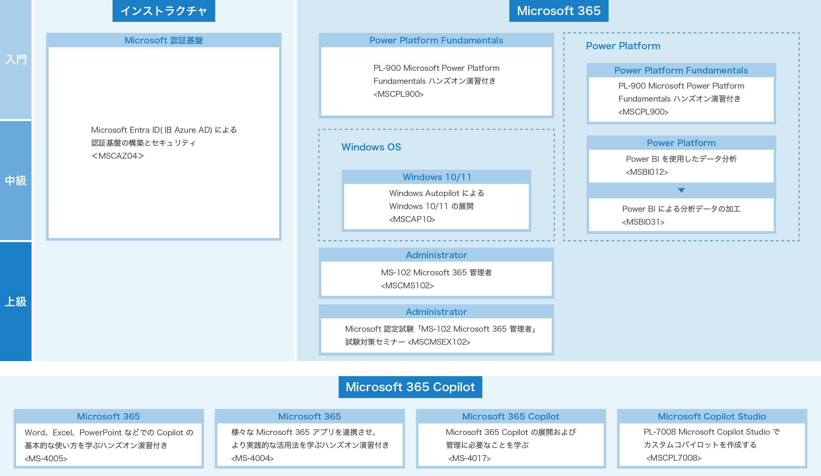Click the インストラクチャ category header
This screenshot has width=821, height=476.
(x=164, y=11)
